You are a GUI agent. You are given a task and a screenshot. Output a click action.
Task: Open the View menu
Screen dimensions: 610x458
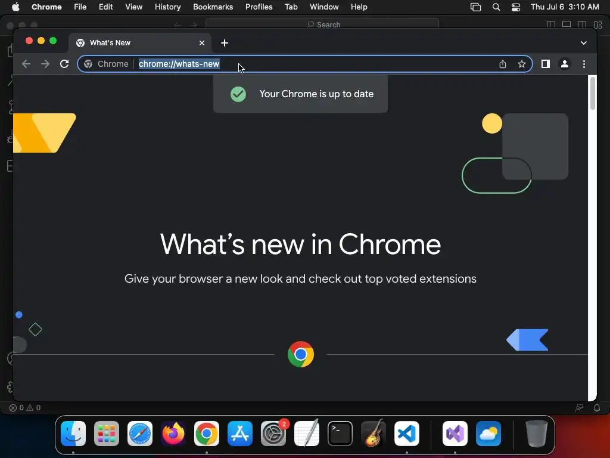click(133, 7)
